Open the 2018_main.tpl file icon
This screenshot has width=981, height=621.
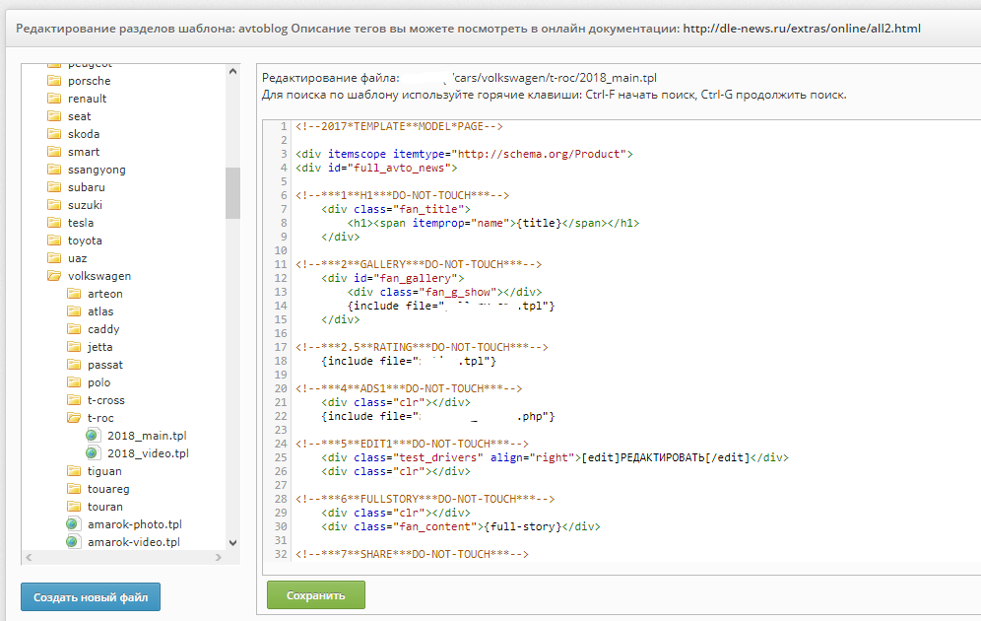coord(94,436)
